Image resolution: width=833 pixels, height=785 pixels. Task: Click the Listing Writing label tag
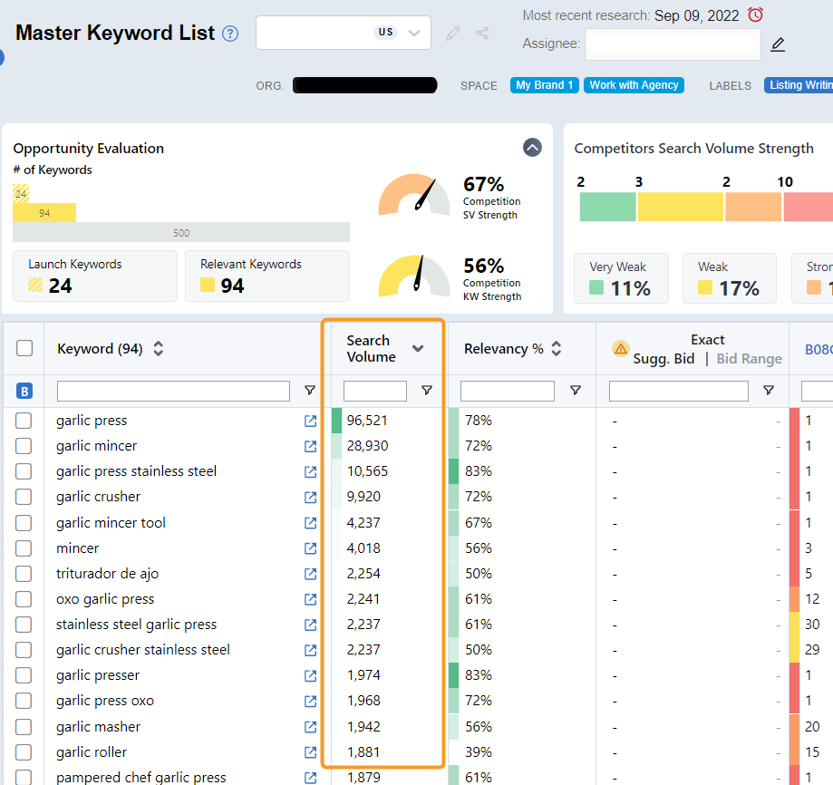pyautogui.click(x=799, y=85)
